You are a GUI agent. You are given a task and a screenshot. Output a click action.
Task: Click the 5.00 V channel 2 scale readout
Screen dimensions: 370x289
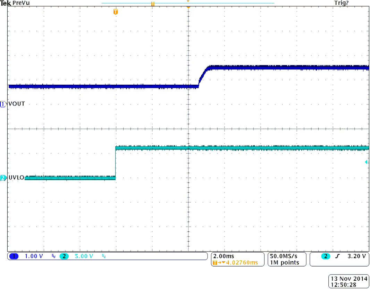pos(84,256)
